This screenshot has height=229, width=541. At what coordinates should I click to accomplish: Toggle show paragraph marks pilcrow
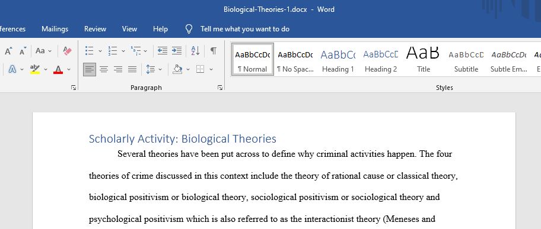214,51
